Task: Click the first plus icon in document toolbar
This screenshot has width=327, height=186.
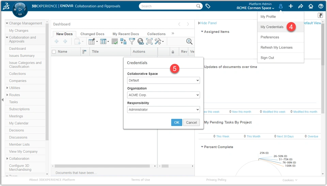Action: (x=57, y=41)
